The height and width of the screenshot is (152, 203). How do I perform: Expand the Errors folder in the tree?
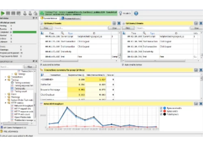pos(5,94)
